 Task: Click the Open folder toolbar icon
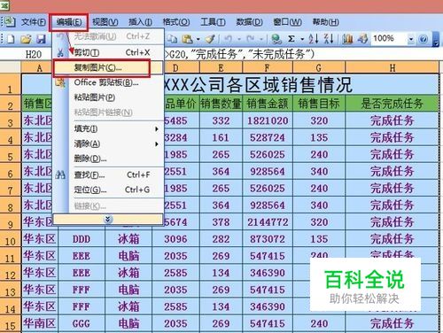[x=26, y=39]
